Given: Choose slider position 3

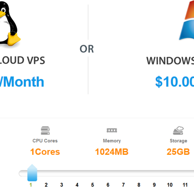Looking at the screenshot, I should 62,185.
